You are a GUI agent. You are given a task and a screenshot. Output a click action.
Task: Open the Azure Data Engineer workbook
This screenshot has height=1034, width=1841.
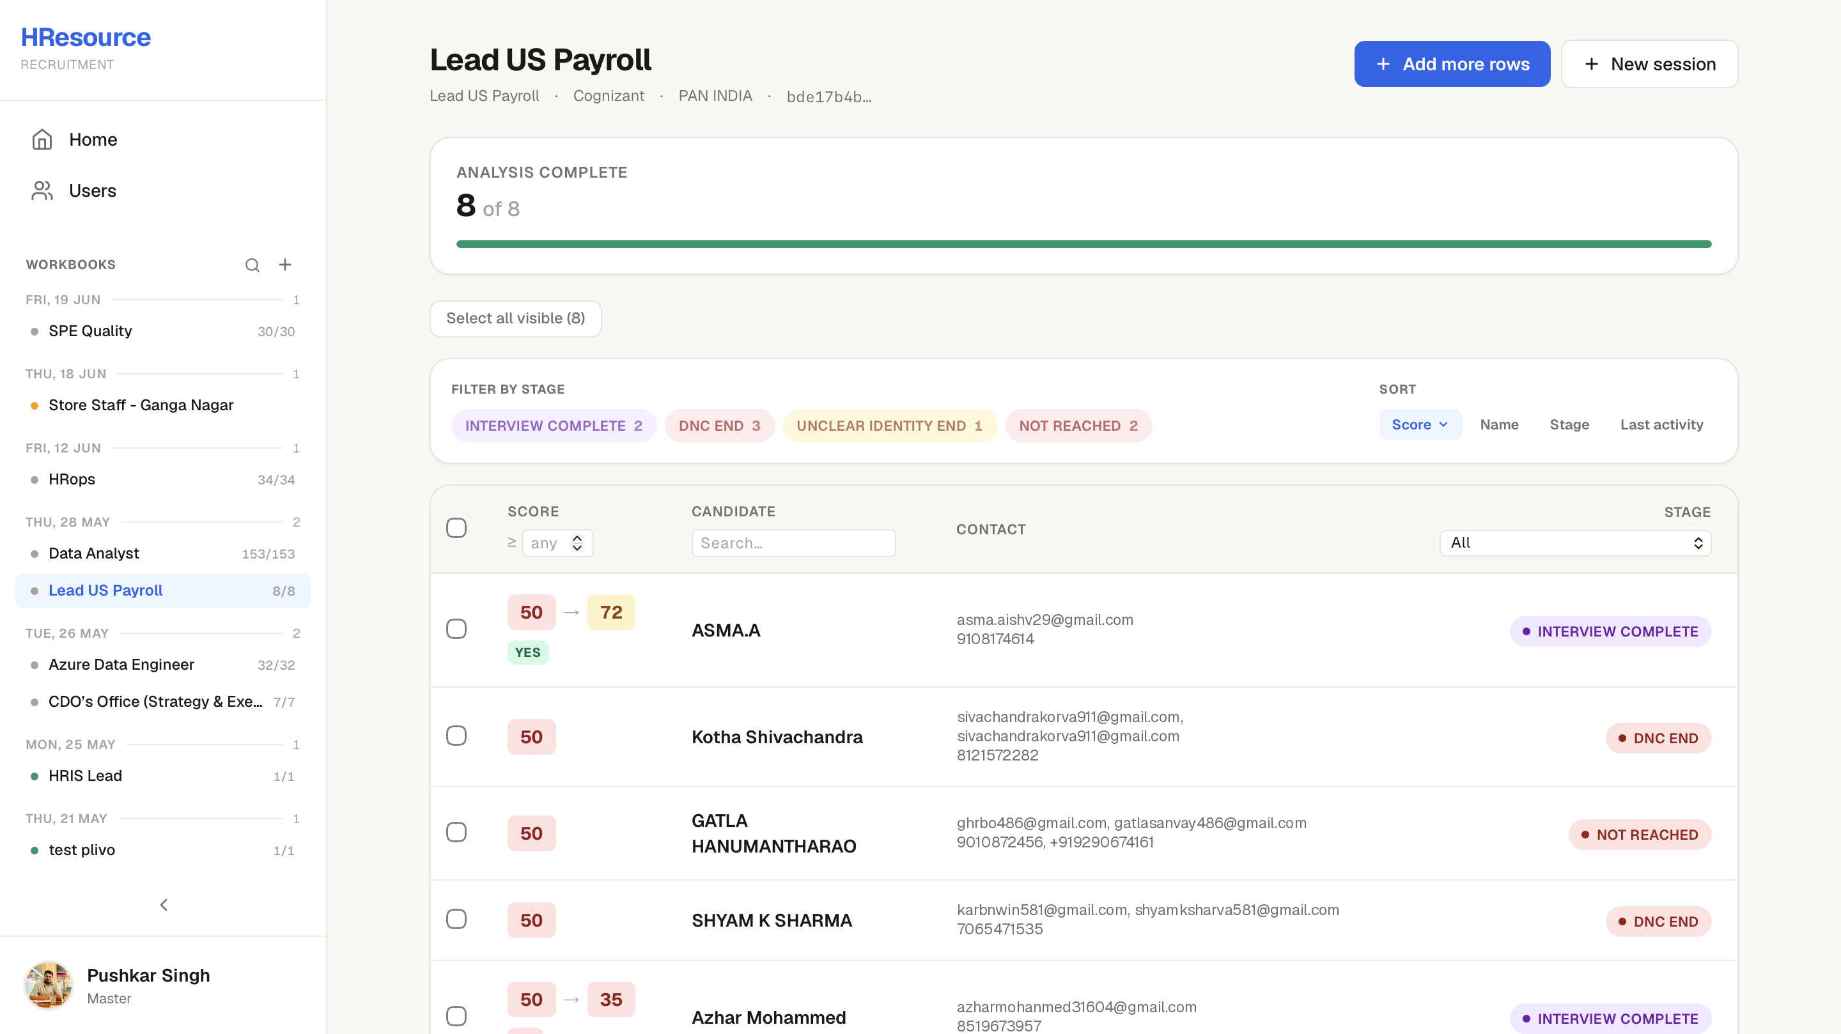tap(163, 665)
